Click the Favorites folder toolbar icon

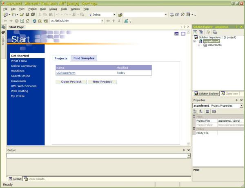pos(40,21)
